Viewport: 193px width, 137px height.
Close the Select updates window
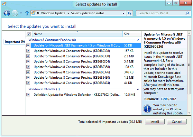point(186,3)
